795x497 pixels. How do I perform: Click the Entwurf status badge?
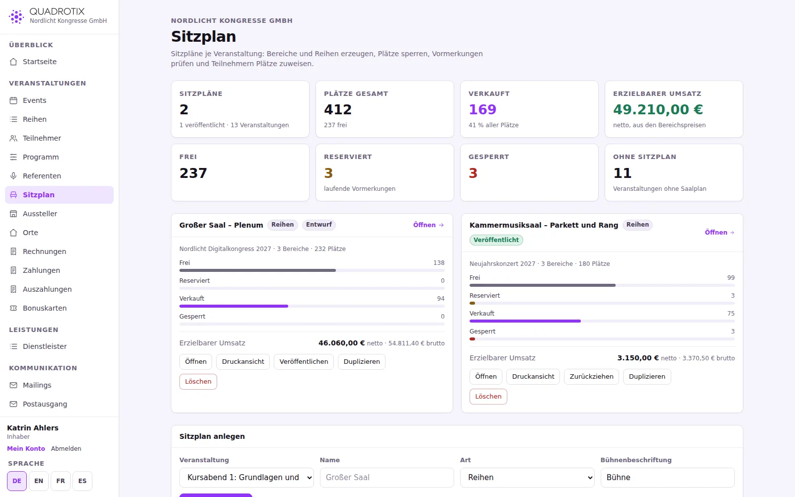pos(319,225)
